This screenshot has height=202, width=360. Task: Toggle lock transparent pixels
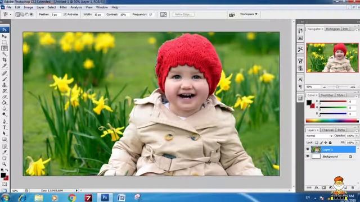point(317,143)
